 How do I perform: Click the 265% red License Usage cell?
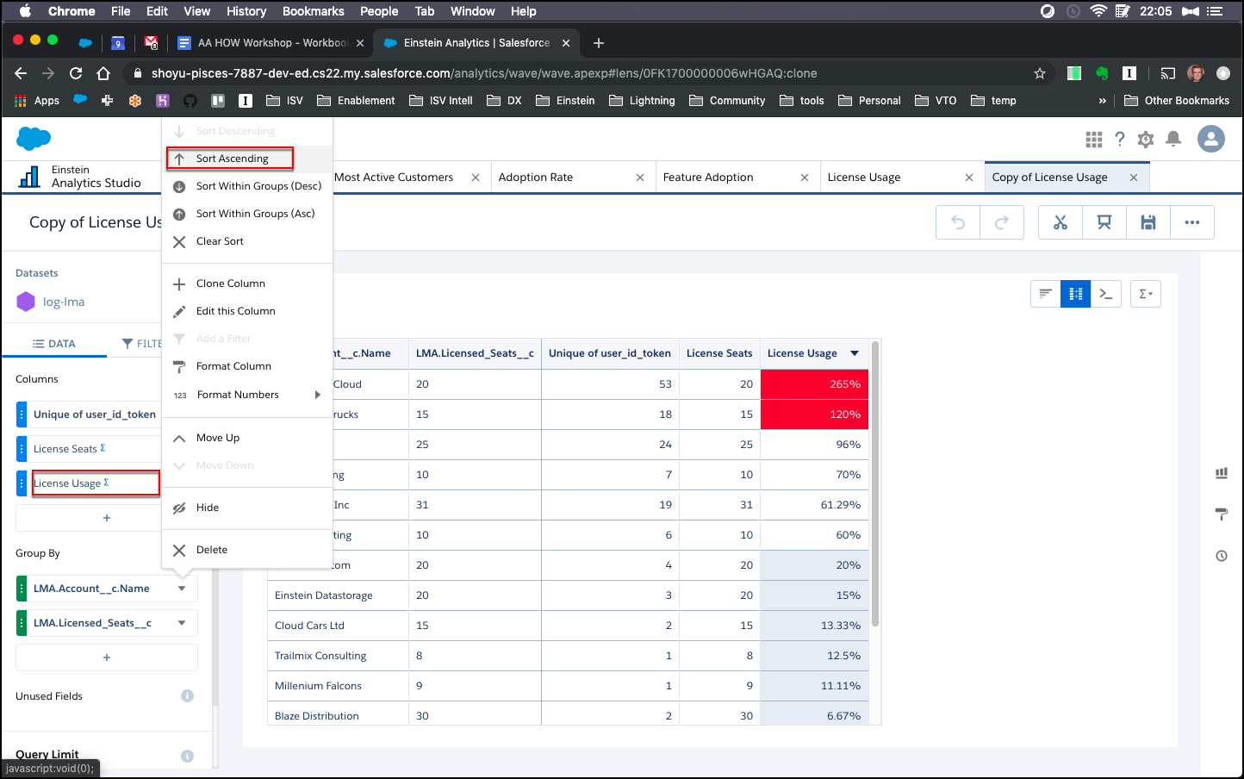click(x=814, y=384)
